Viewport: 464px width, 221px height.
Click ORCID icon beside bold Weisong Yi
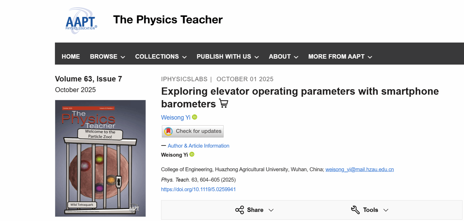coord(192,154)
